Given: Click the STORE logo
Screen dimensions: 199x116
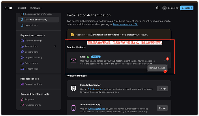Looking at the screenshot, I should (x=8, y=8).
